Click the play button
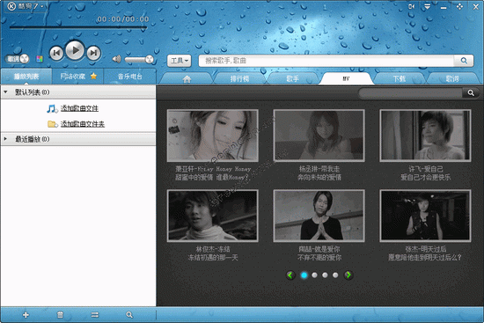This screenshot has height=323, width=484. pyautogui.click(x=75, y=50)
